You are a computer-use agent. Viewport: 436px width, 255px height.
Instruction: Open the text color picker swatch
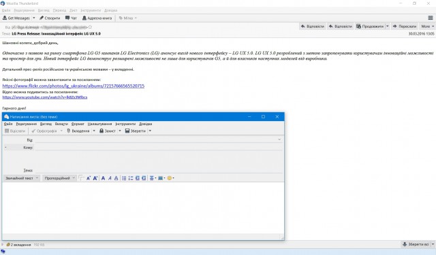[81, 178]
